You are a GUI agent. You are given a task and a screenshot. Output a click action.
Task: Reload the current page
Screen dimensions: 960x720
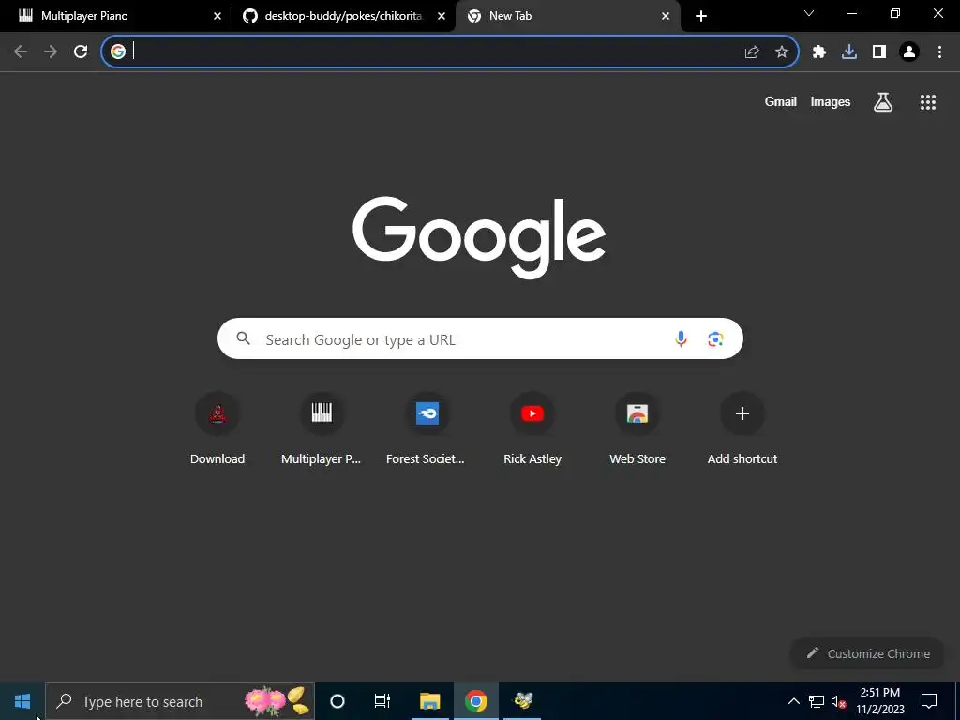point(81,52)
